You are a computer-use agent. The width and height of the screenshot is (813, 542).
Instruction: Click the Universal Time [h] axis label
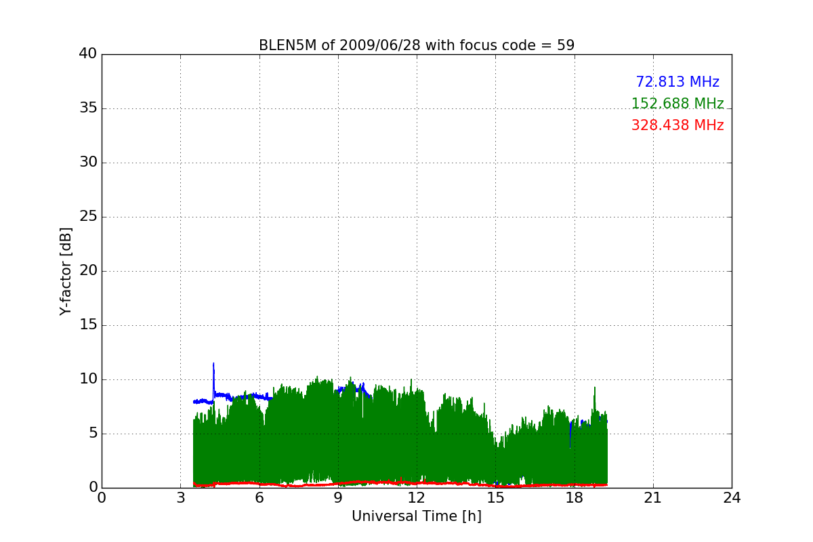(x=417, y=516)
